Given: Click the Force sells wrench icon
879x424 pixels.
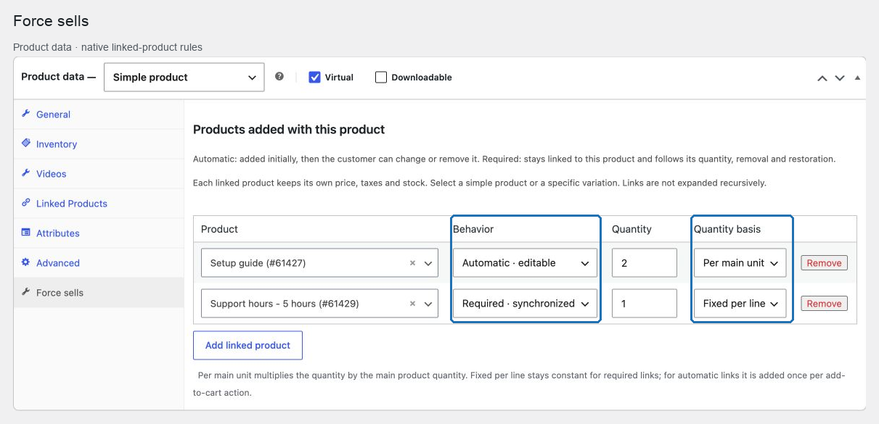Looking at the screenshot, I should (26, 292).
